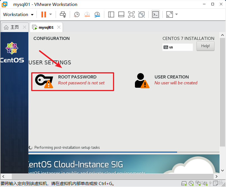Image resolution: width=226 pixels, height=187 pixels.
Task: Click the user creation person icon
Action: point(142,81)
